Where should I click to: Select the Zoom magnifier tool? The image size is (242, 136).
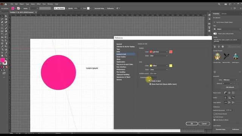pyautogui.click(x=6, y=56)
